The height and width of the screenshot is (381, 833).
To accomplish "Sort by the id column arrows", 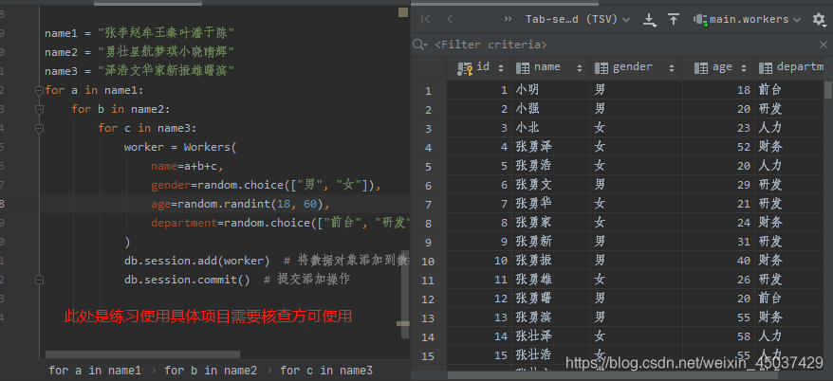I will 500,68.
